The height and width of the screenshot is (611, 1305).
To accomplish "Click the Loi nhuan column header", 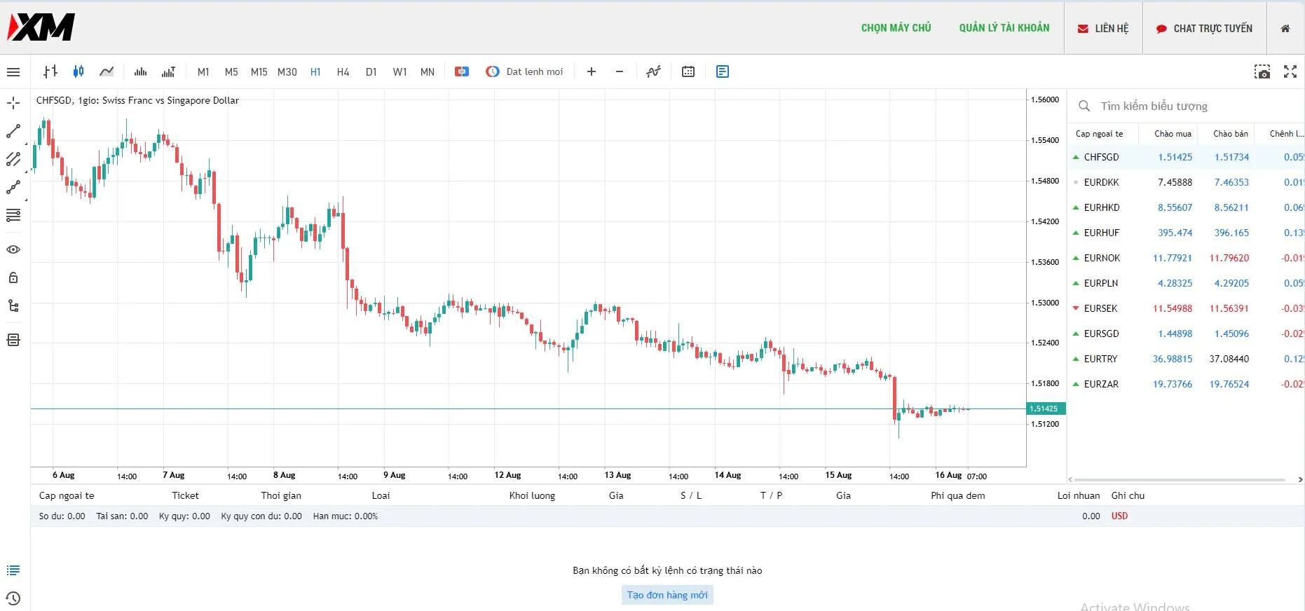I will (x=1079, y=495).
